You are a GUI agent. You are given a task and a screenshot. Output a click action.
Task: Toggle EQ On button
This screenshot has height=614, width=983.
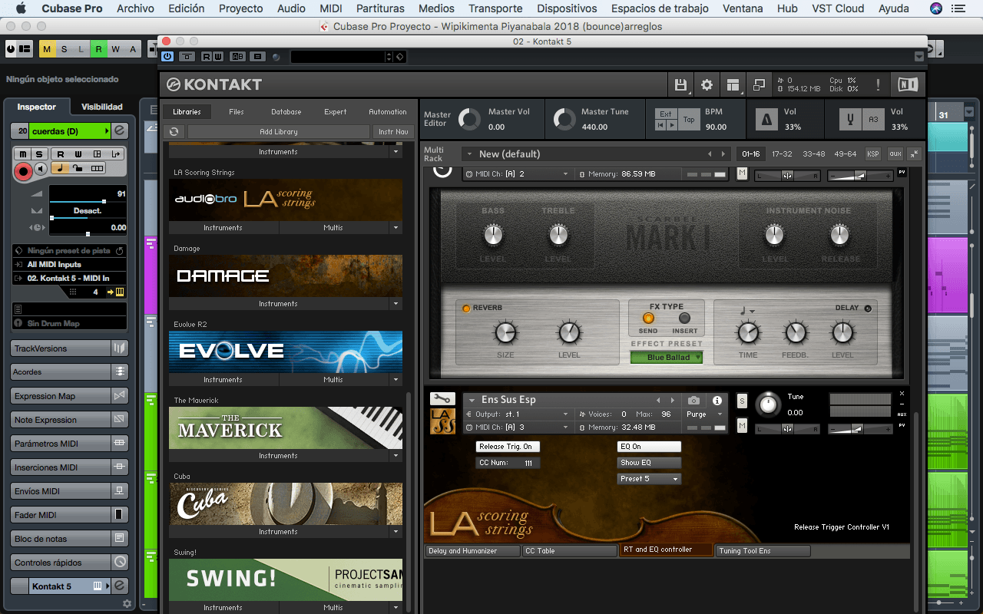[x=649, y=447]
